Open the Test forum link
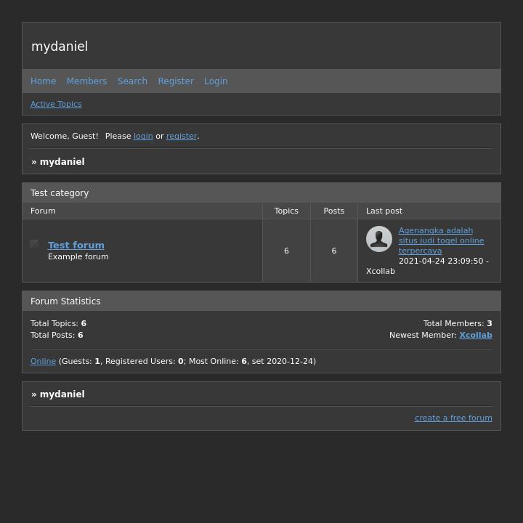Image resolution: width=523 pixels, height=523 pixels. click(76, 245)
